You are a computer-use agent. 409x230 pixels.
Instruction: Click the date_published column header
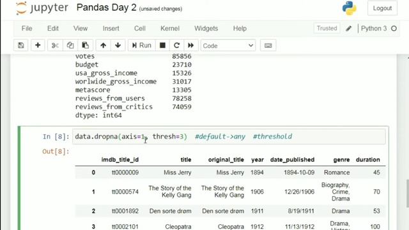click(293, 160)
